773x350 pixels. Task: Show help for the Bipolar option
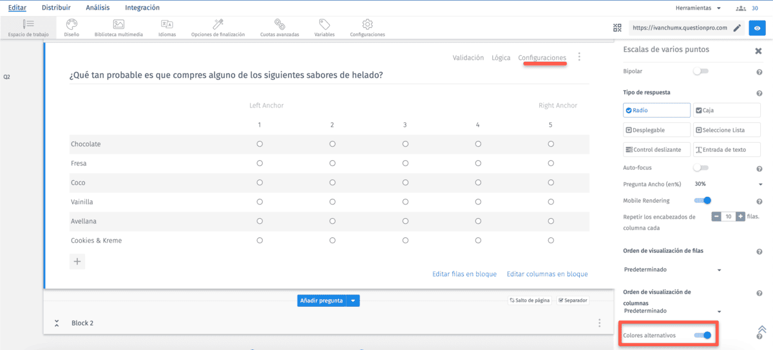pos(759,72)
